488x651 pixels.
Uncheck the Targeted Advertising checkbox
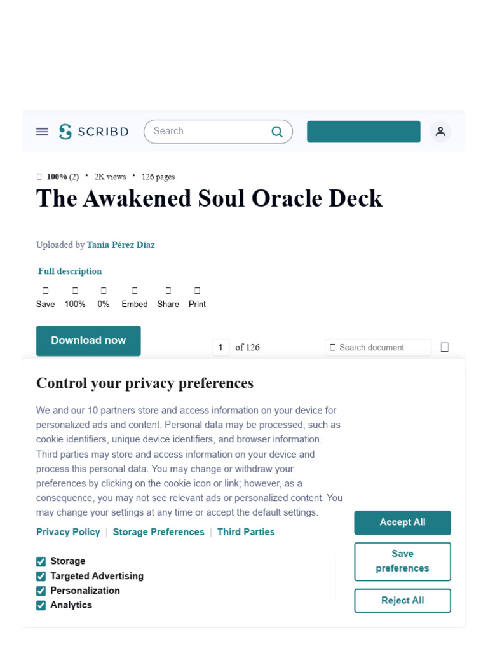(x=41, y=576)
